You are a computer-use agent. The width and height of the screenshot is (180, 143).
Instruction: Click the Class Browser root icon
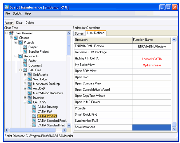tap(11, 33)
